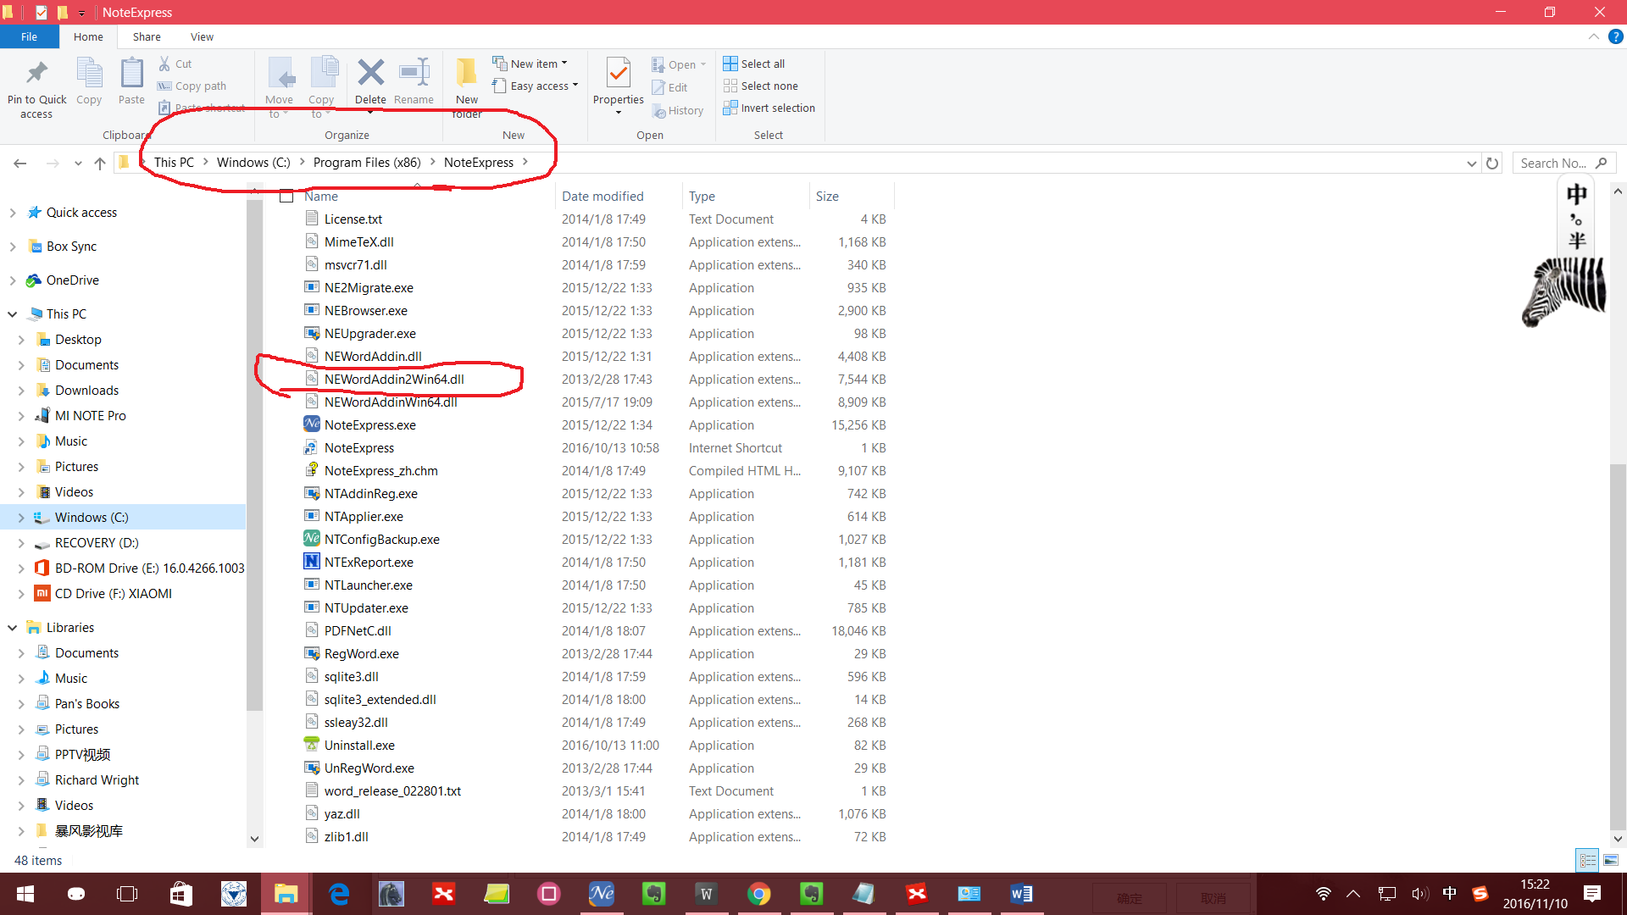
Task: Select the NoteExpress.exe file
Action: point(369,424)
